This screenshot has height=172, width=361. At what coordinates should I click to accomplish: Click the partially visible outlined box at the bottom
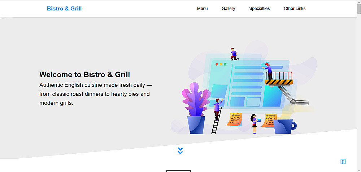click(x=178, y=171)
